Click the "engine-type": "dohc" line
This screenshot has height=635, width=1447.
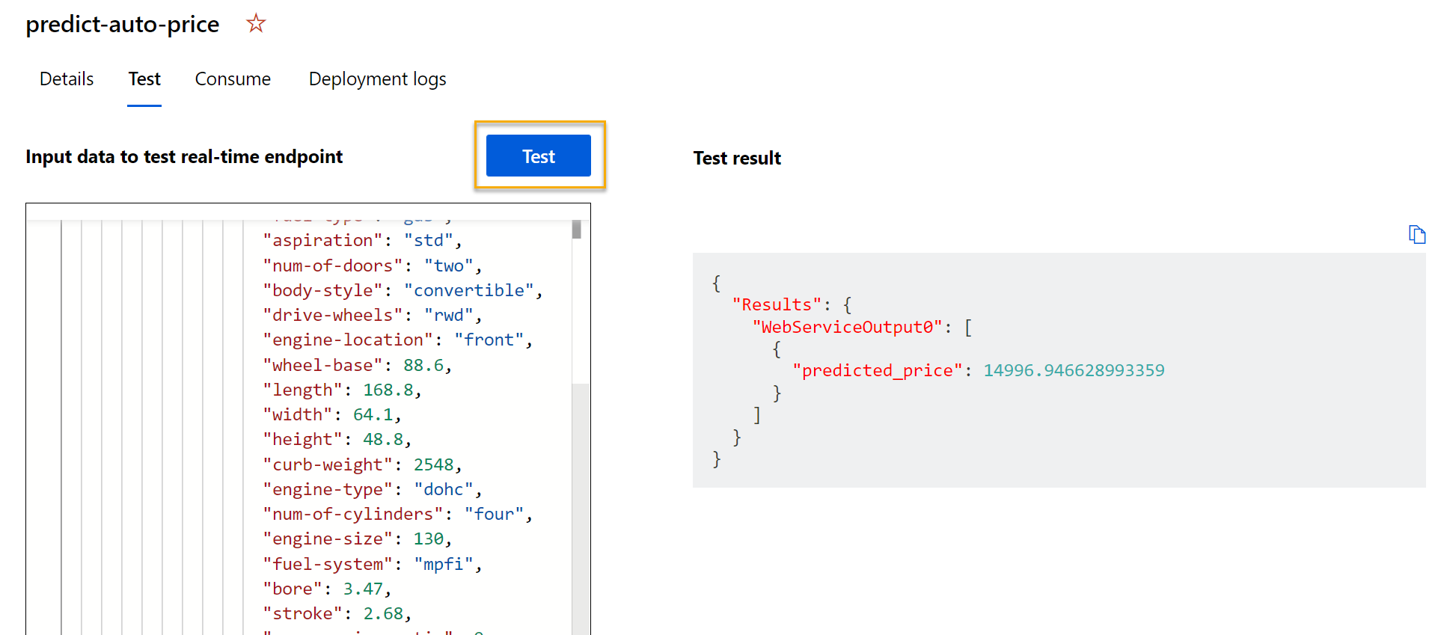tap(372, 489)
